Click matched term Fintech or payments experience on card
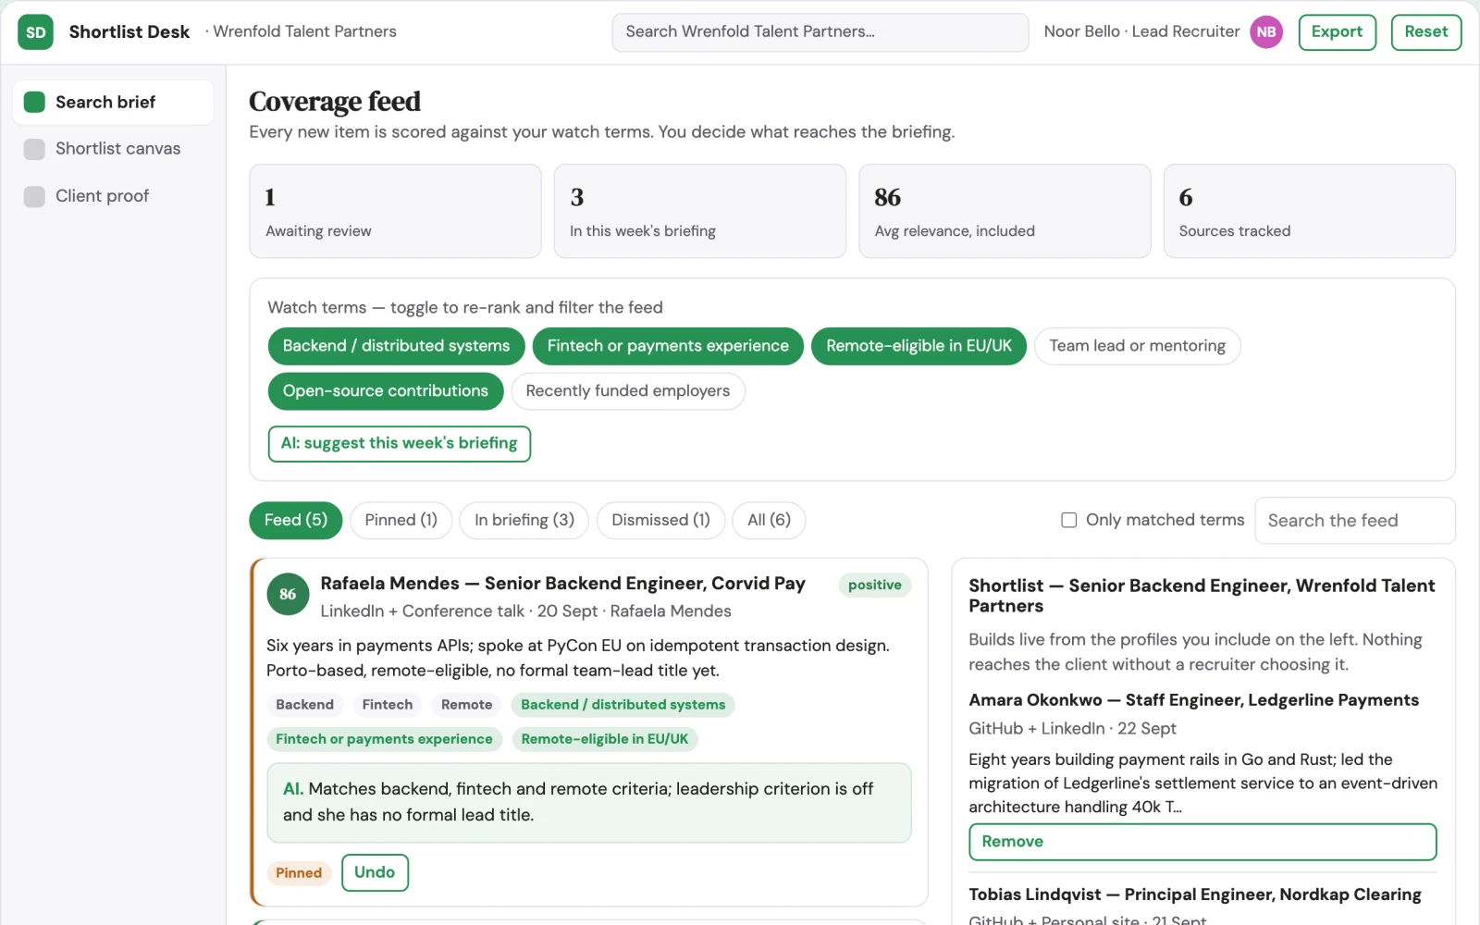This screenshot has width=1480, height=925. coord(384,739)
